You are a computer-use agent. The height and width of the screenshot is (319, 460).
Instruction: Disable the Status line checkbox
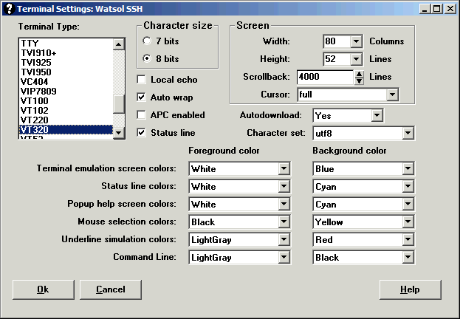point(142,132)
